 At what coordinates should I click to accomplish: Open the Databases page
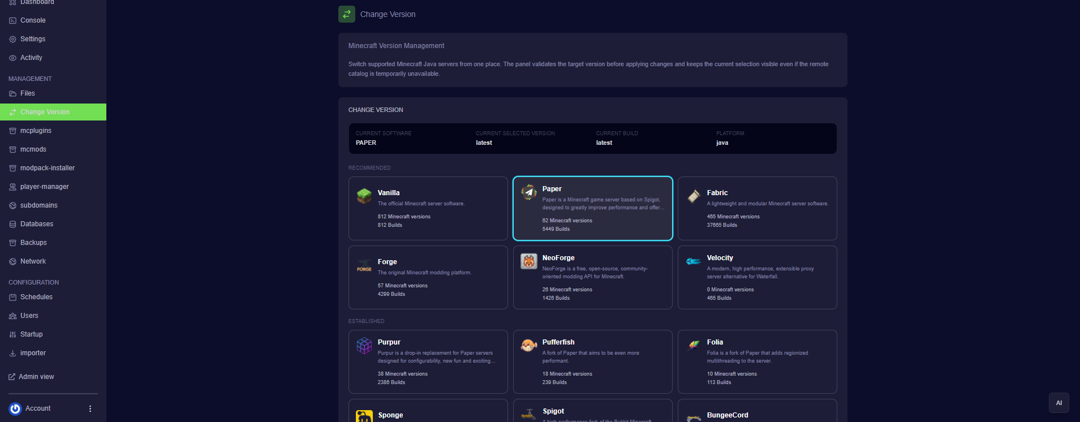pos(53,224)
